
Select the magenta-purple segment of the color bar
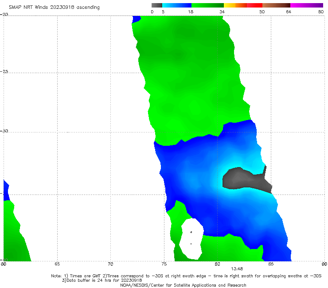307,5
